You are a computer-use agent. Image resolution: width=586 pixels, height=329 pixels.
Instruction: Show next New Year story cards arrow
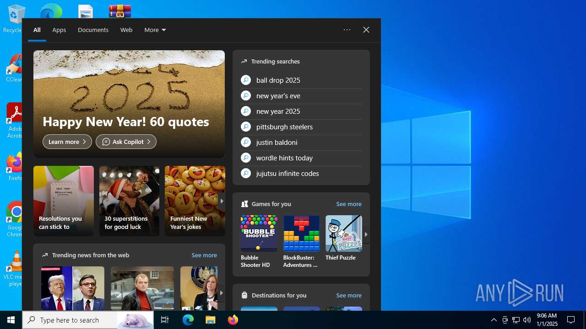(x=222, y=201)
